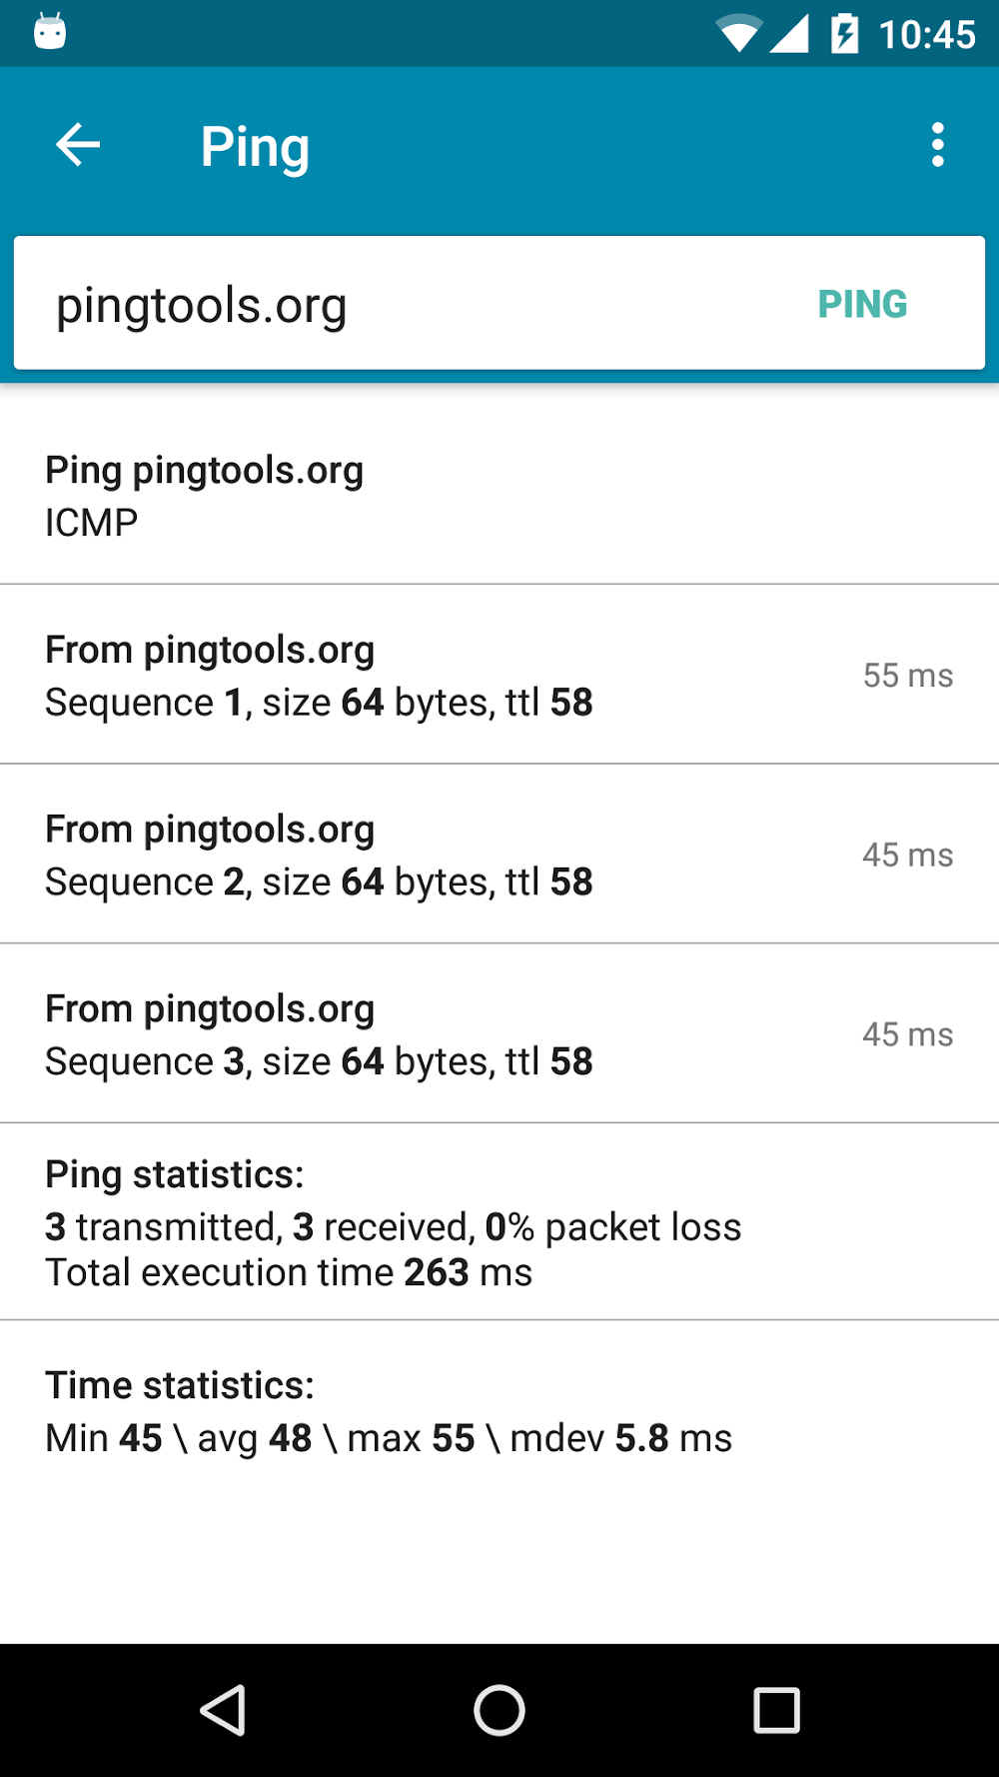Tap the 10:45 clock in status bar
Viewport: 999px width, 1777px height.
click(x=927, y=35)
